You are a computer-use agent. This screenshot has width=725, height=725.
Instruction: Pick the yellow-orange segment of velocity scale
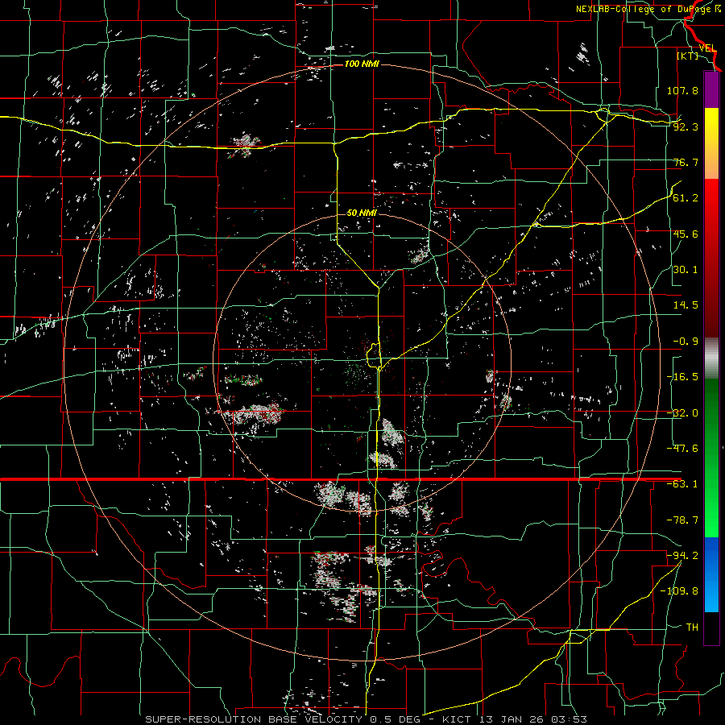[x=711, y=143]
